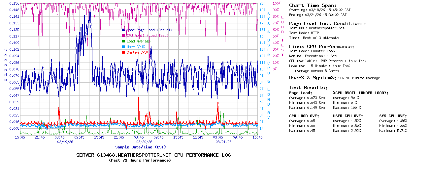Click the green Load Average legend swatch
The height and width of the screenshot is (181, 429).
[x=123, y=41]
